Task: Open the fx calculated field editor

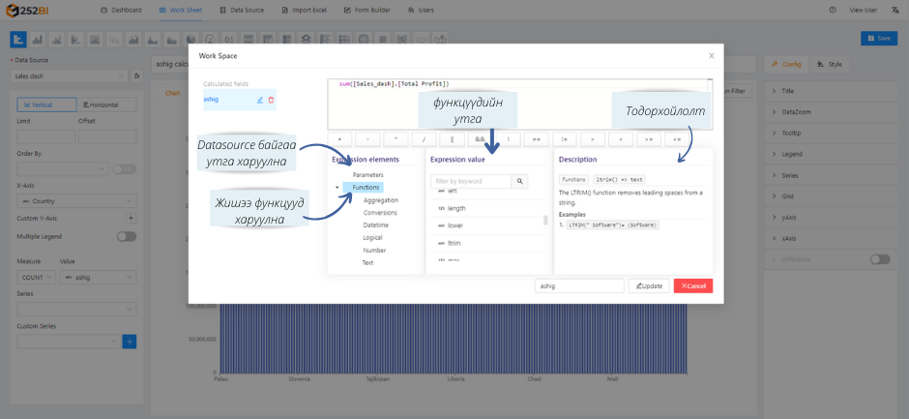Action: coord(137,75)
